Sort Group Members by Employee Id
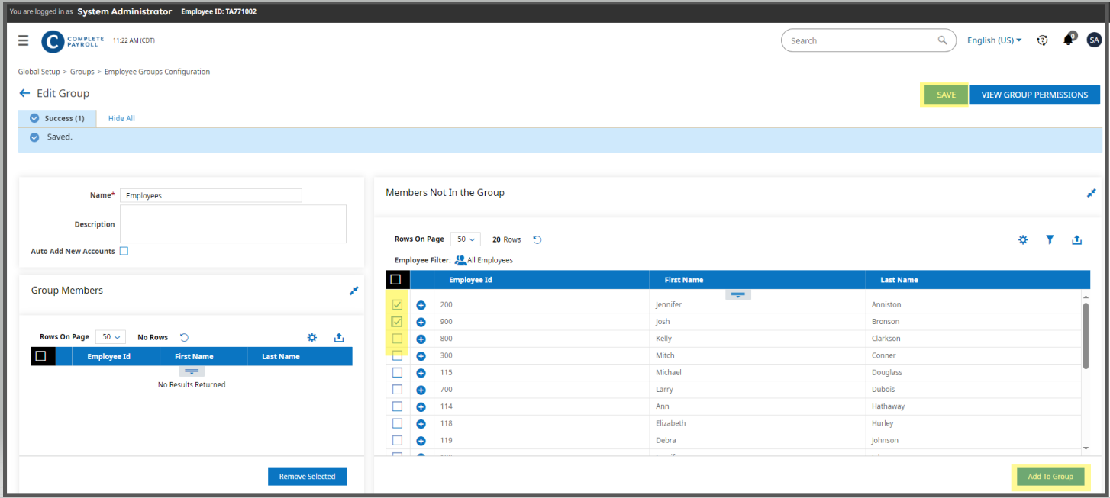 pyautogui.click(x=108, y=356)
